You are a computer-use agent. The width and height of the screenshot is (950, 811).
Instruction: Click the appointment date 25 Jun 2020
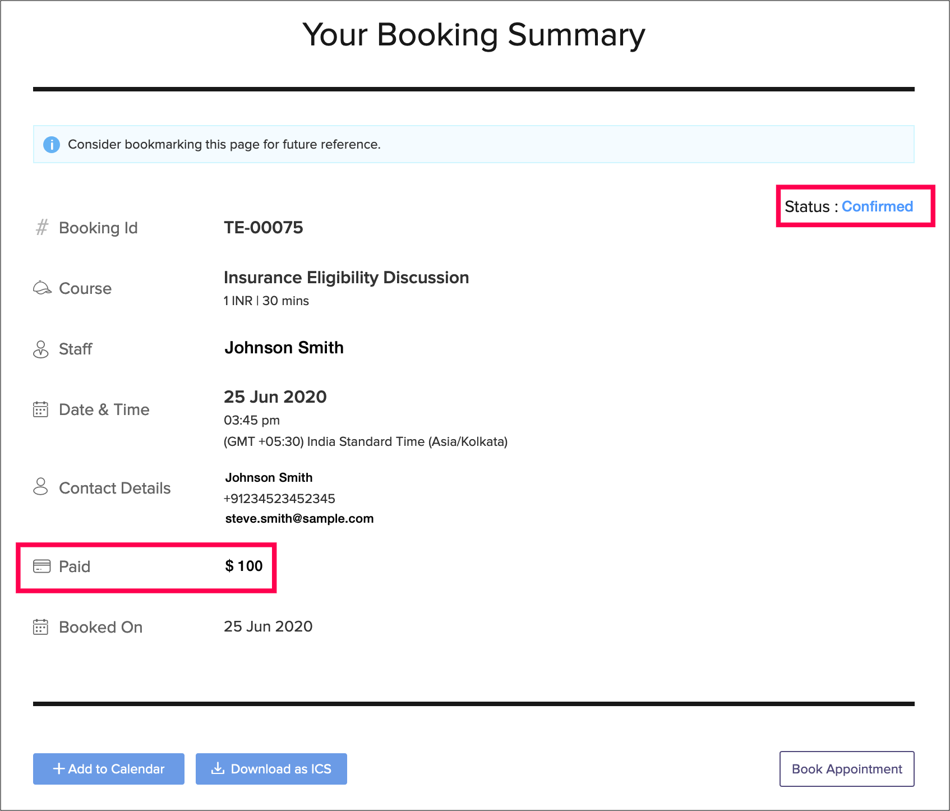pyautogui.click(x=275, y=397)
